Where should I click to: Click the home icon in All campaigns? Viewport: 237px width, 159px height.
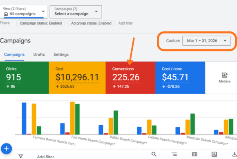pyautogui.click(x=6, y=14)
